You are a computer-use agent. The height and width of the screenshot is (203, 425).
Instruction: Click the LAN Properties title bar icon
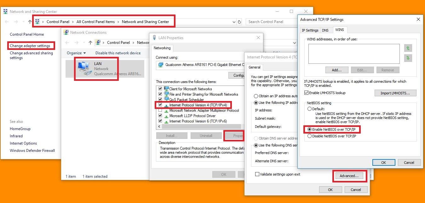pyautogui.click(x=154, y=38)
